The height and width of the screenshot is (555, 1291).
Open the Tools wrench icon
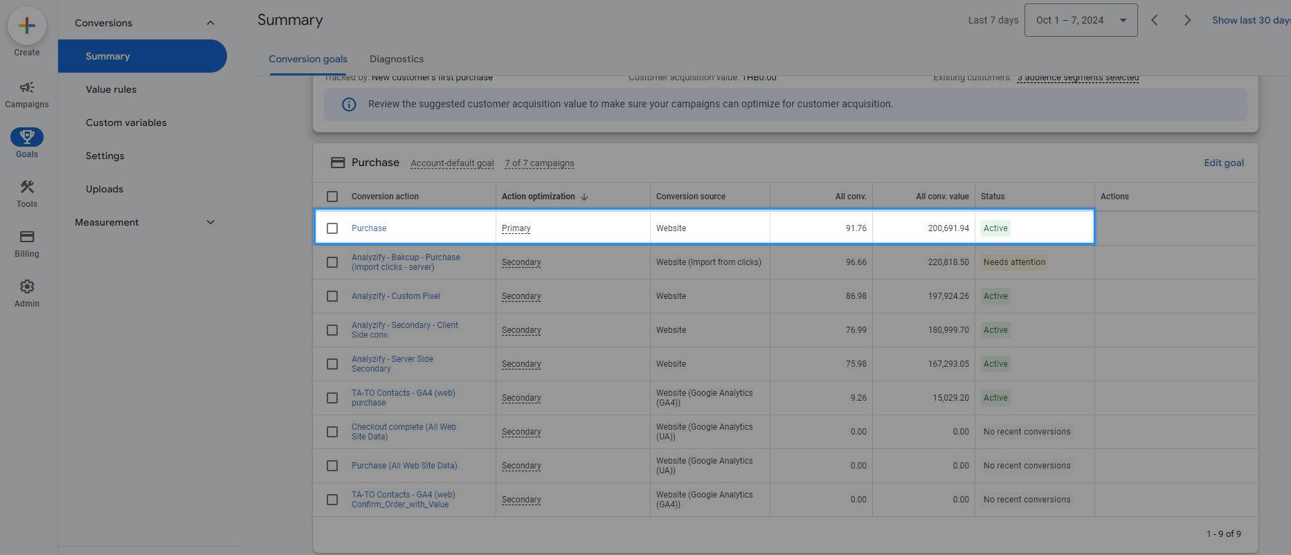tap(27, 187)
